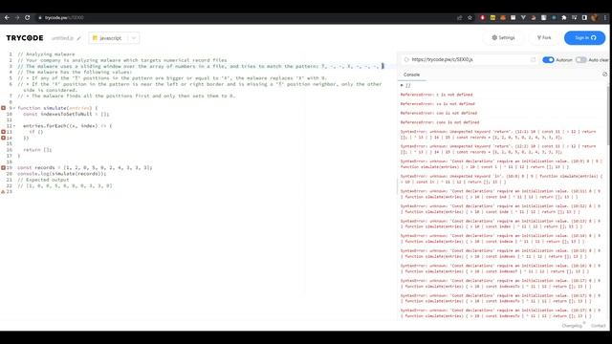Click the 'ReferenceError: cons is not defined' console message
Image resolution: width=612 pixels, height=344 pixels.
tap(440, 122)
